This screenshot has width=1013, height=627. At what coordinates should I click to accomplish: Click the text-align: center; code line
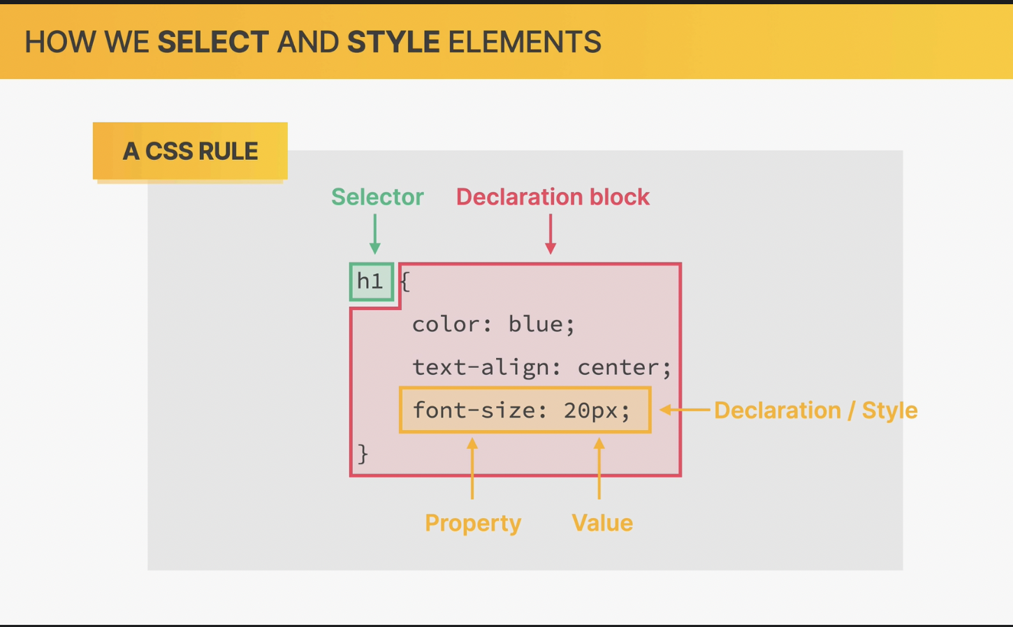pyautogui.click(x=541, y=367)
